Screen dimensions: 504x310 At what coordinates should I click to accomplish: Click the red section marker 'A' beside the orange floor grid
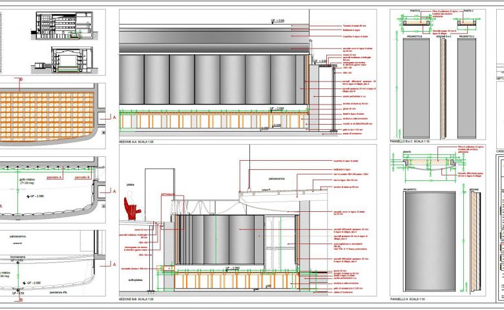114,118
